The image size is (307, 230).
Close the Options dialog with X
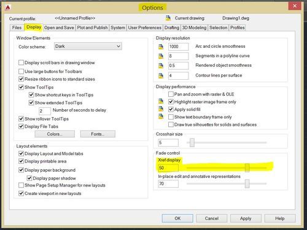pyautogui.click(x=295, y=6)
